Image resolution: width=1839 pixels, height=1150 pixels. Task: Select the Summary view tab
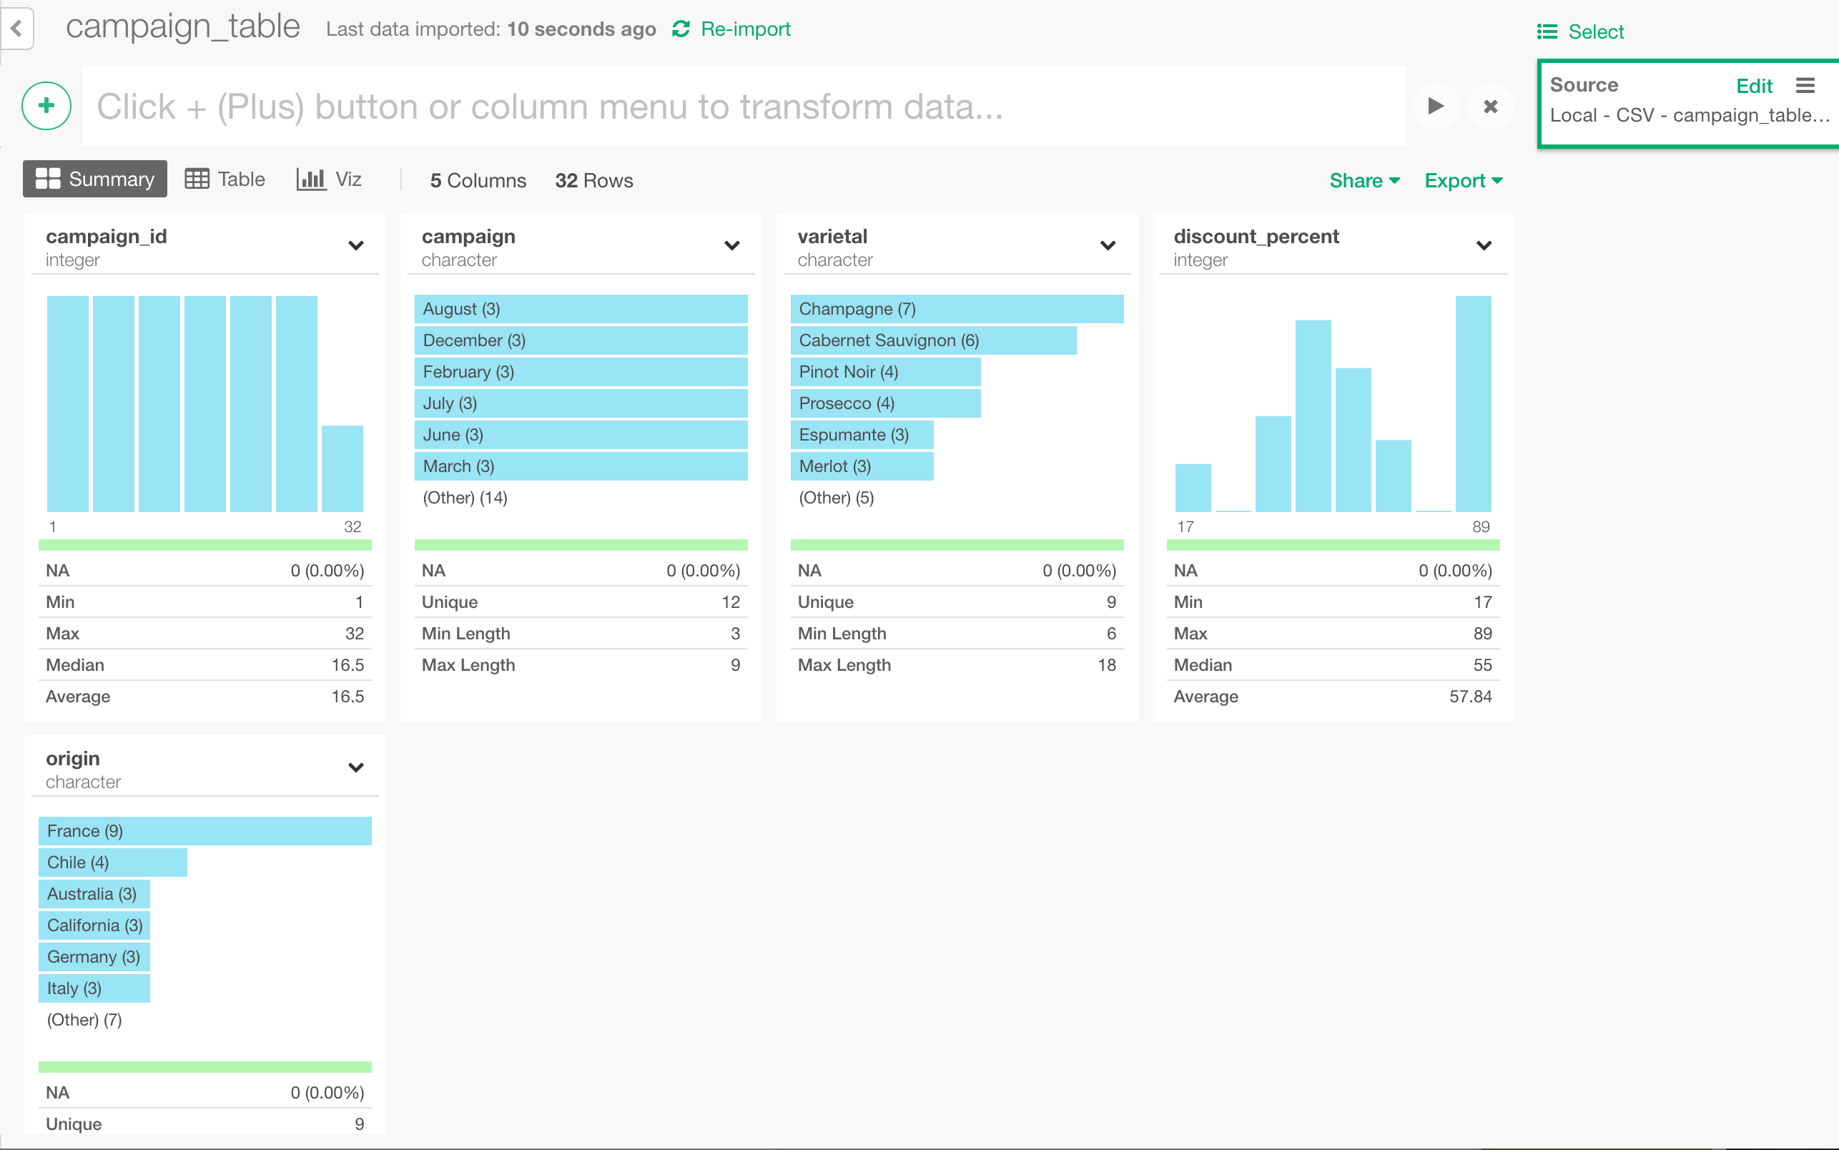95,179
